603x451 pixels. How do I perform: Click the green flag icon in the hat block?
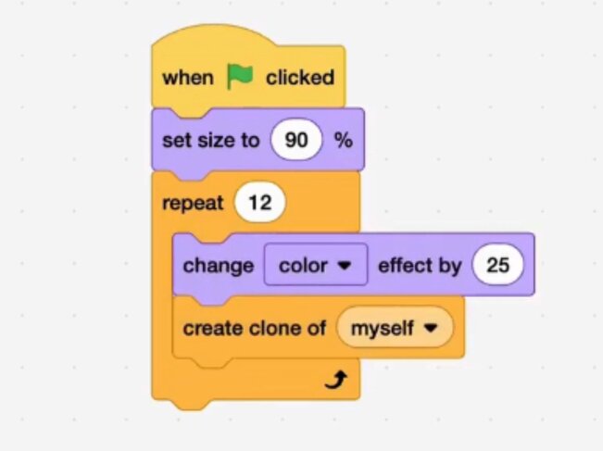pyautogui.click(x=240, y=77)
